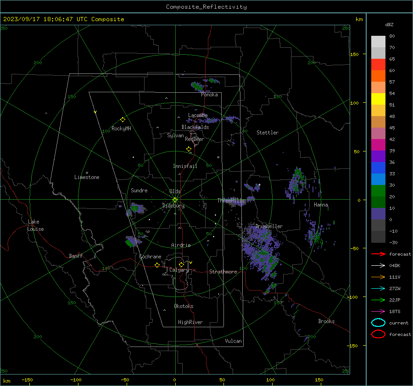
Task: Click the 150 tick on right km axis
Action: (x=354, y=54)
